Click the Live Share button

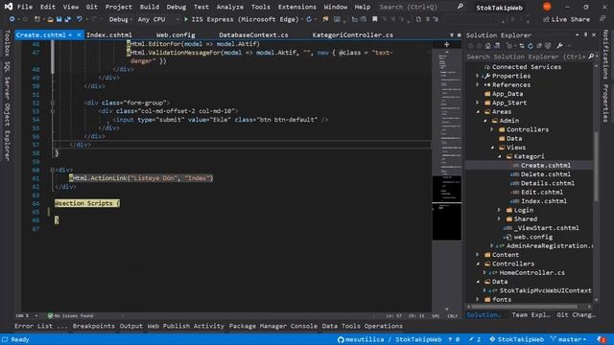coord(566,19)
